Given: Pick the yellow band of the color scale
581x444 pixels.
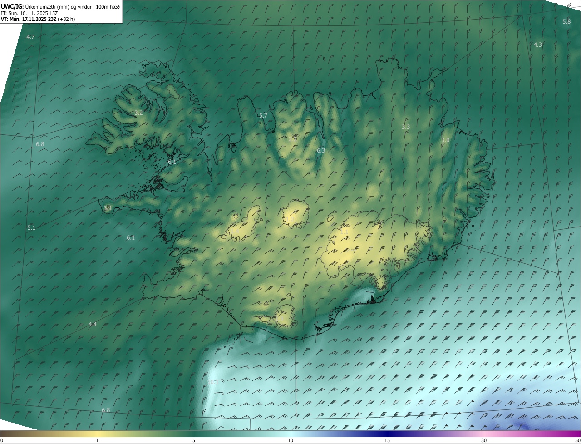Looking at the screenshot, I should 97,434.
